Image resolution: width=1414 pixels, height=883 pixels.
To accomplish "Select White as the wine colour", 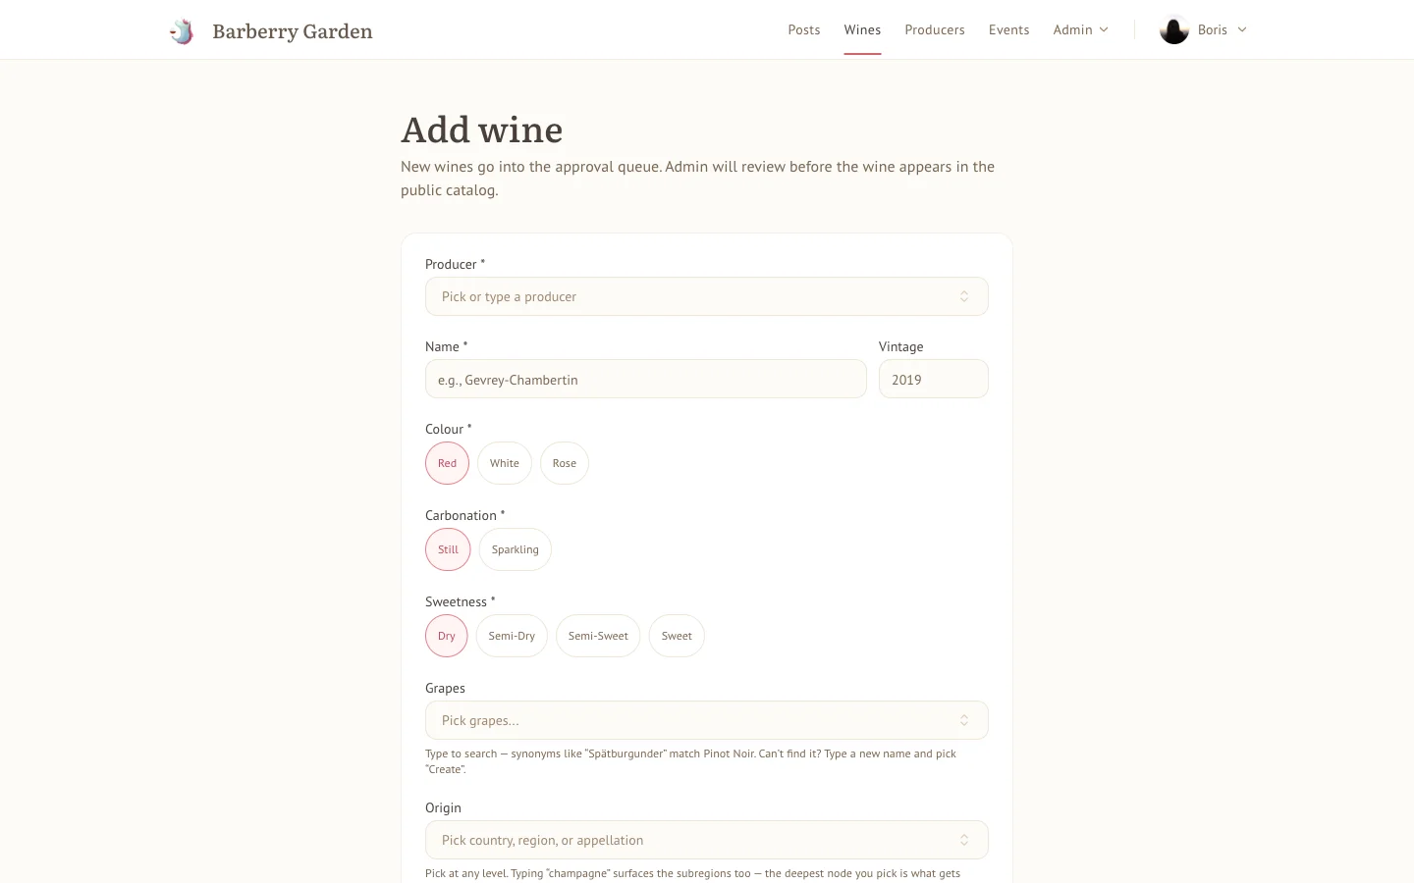I will 504,462.
